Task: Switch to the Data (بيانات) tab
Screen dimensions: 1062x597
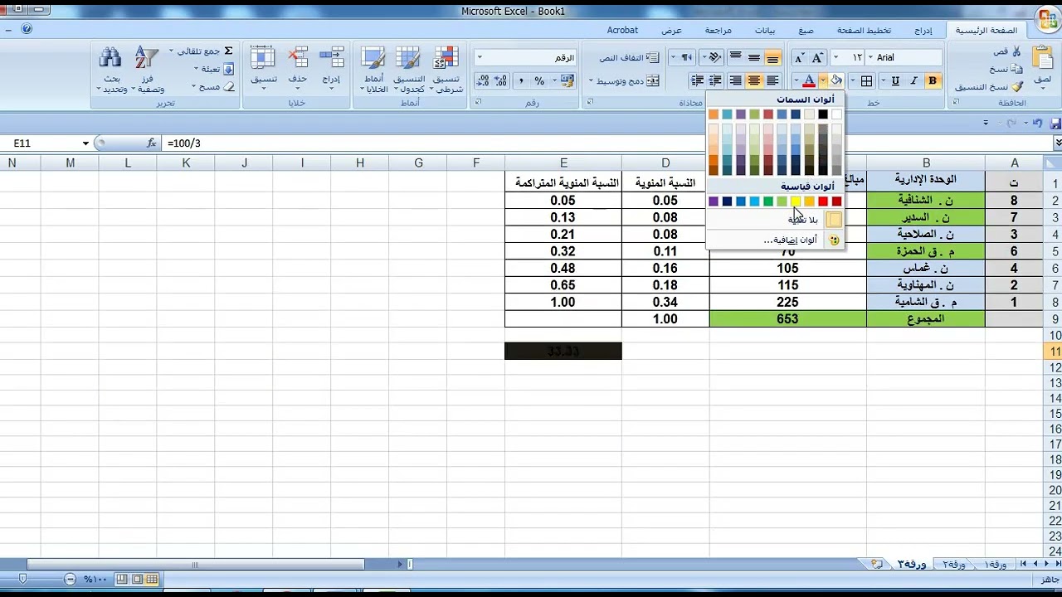Action: click(765, 31)
